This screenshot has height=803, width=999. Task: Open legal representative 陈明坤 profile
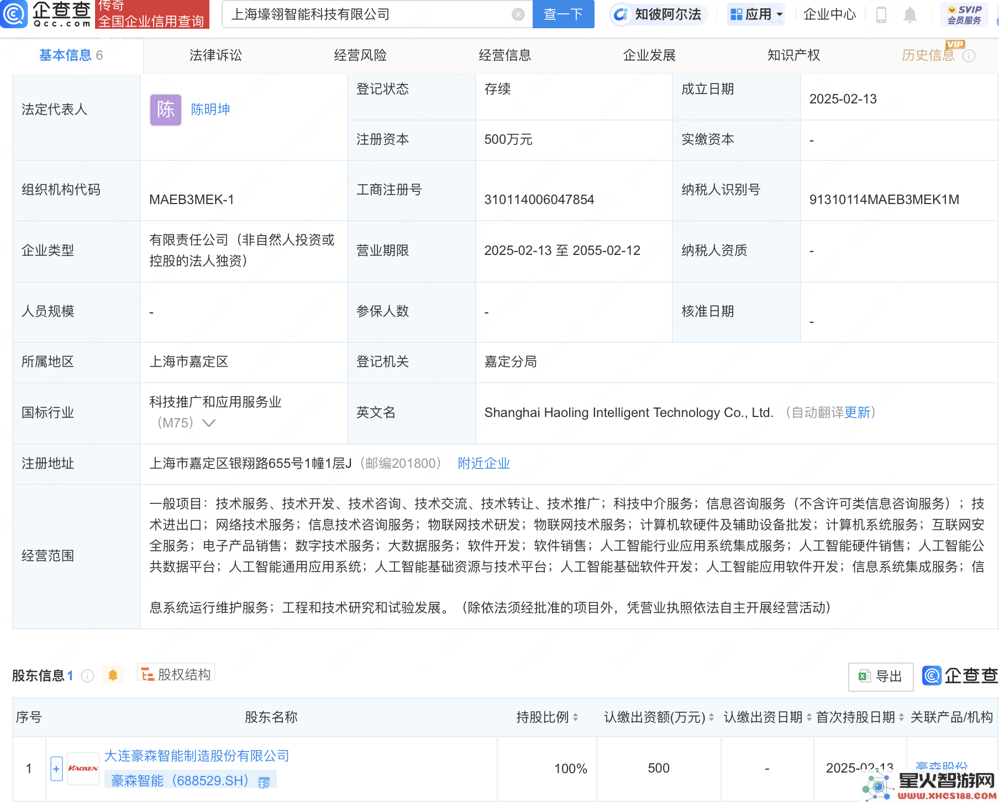pyautogui.click(x=211, y=109)
